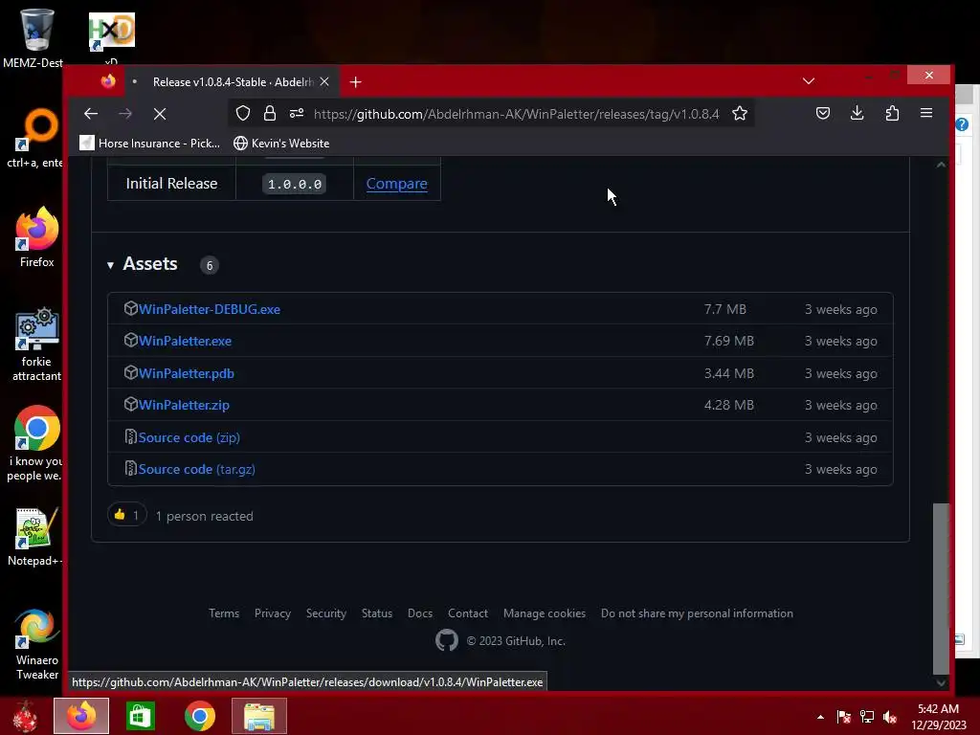The width and height of the screenshot is (980, 735).
Task: Select Notepad++ desktop shortcut
Action: [34, 537]
